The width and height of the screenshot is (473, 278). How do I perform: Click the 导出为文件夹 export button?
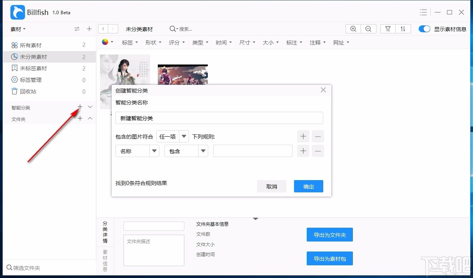(329, 235)
